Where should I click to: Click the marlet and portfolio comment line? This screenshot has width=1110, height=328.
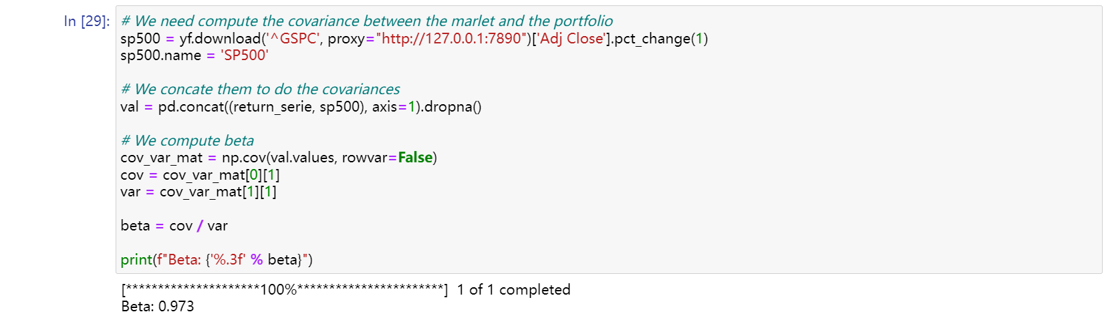pos(367,21)
